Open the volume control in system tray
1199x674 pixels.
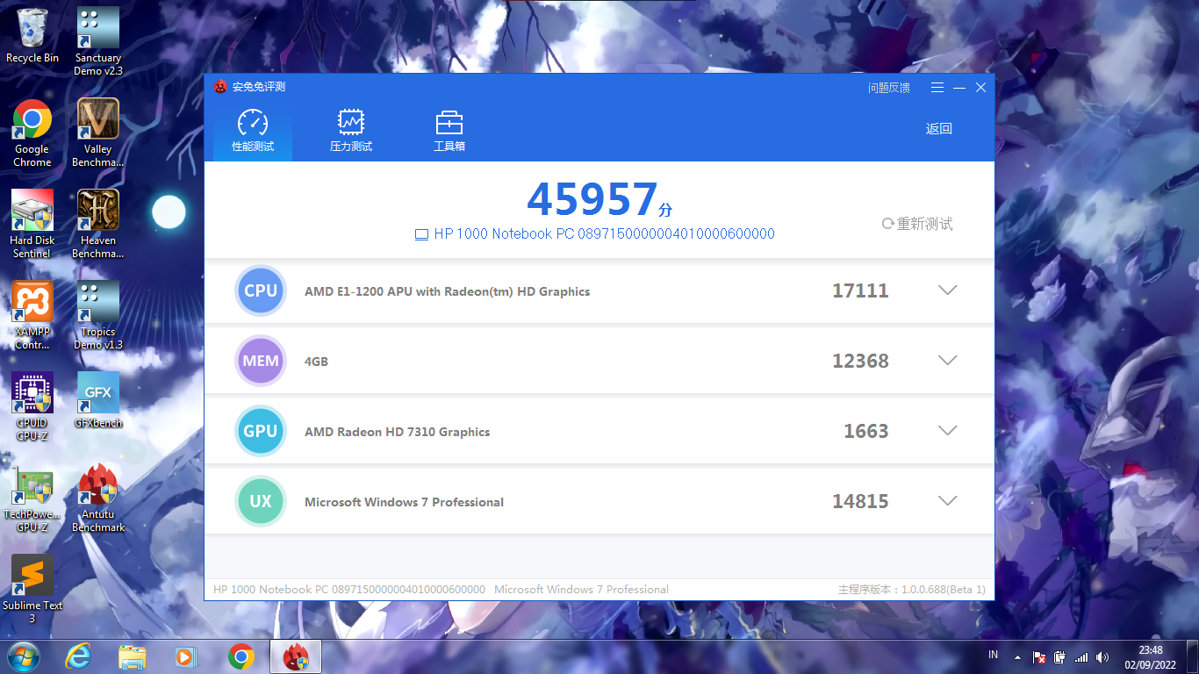click(x=1102, y=656)
